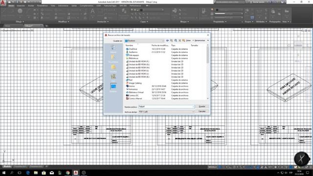
Task: Open the Documents shortcut in dialog places sidebar
Action: click(x=113, y=58)
